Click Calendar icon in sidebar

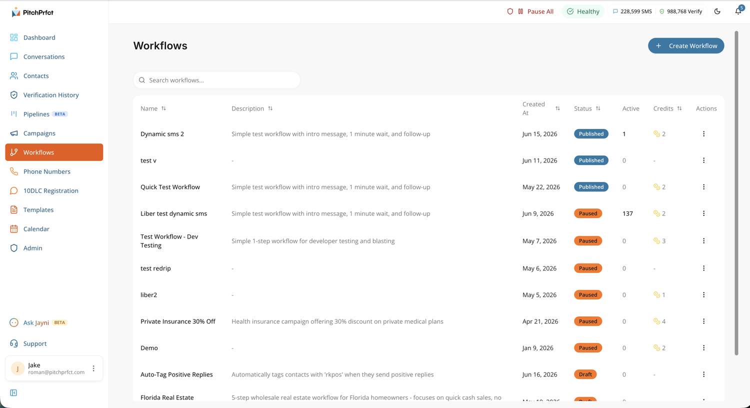tap(14, 229)
